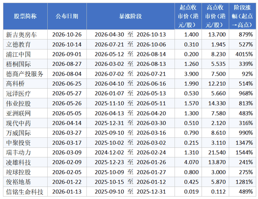Click the 暴涨阶段 header cell

click(130, 16)
